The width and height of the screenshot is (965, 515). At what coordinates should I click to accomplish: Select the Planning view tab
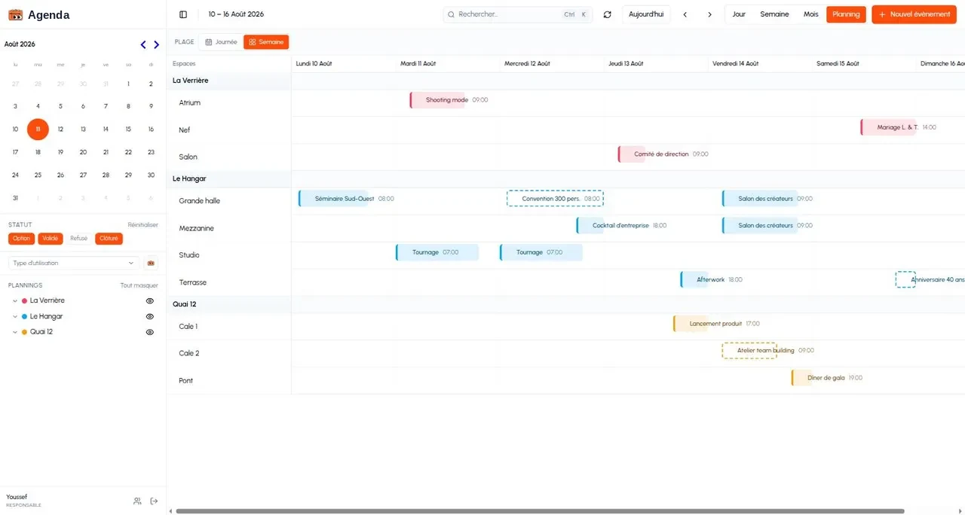pos(846,14)
